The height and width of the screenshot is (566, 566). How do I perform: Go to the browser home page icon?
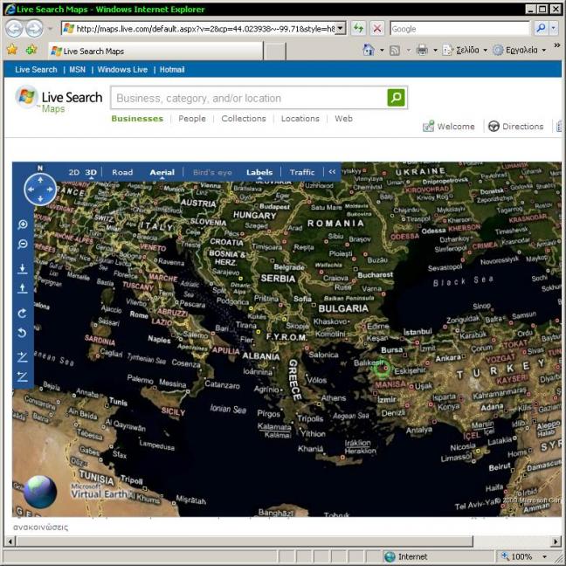pyautogui.click(x=369, y=50)
